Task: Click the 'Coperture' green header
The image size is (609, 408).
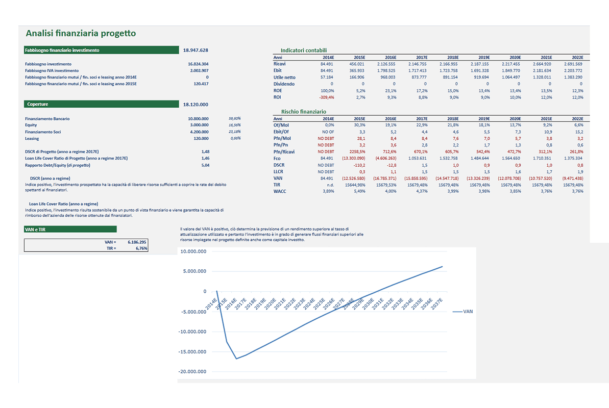Action: [102, 104]
